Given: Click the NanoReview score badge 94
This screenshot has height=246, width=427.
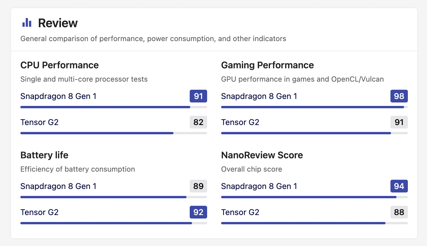Looking at the screenshot, I should click(x=399, y=186).
